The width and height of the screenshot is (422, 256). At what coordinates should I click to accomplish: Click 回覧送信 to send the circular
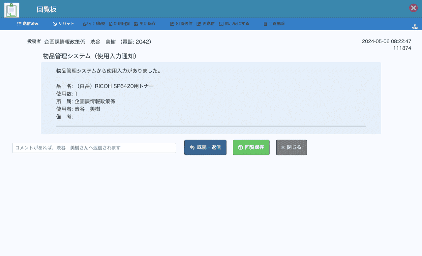click(181, 24)
